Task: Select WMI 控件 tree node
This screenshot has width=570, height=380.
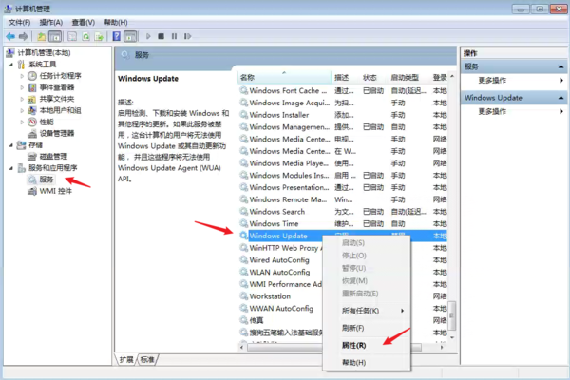Action: click(55, 191)
